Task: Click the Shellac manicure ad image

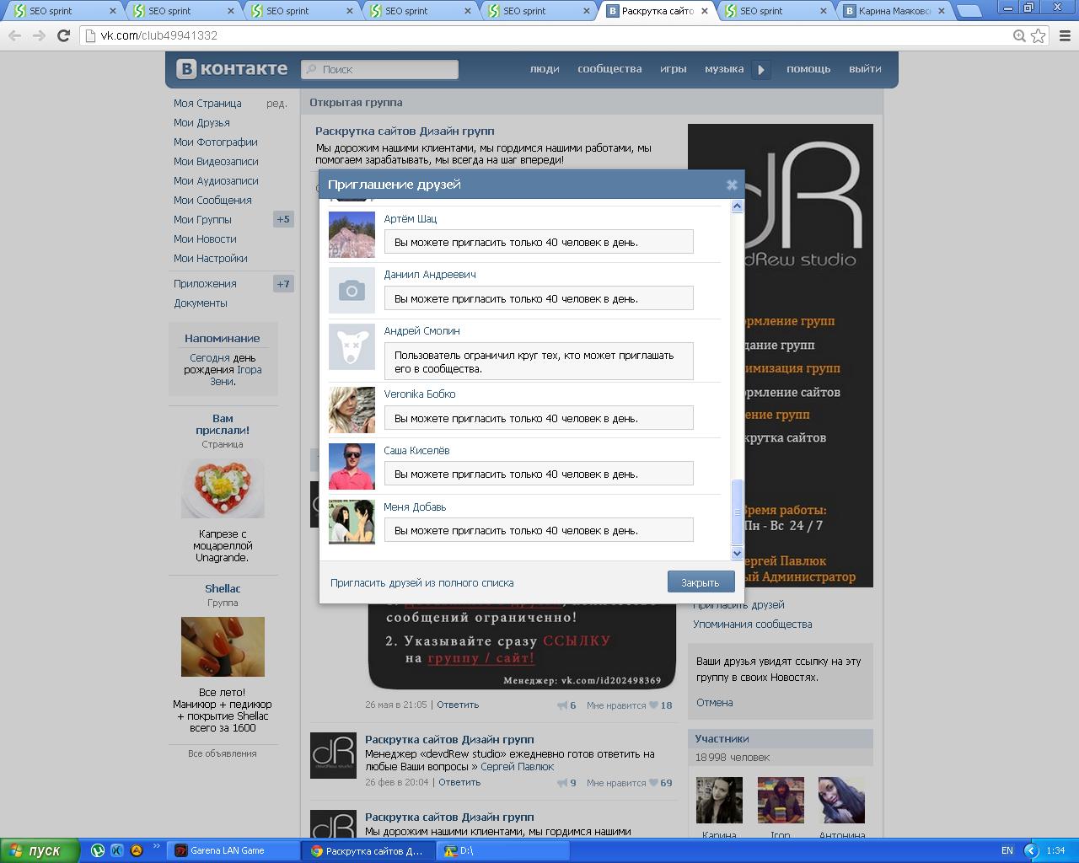Action: point(223,646)
